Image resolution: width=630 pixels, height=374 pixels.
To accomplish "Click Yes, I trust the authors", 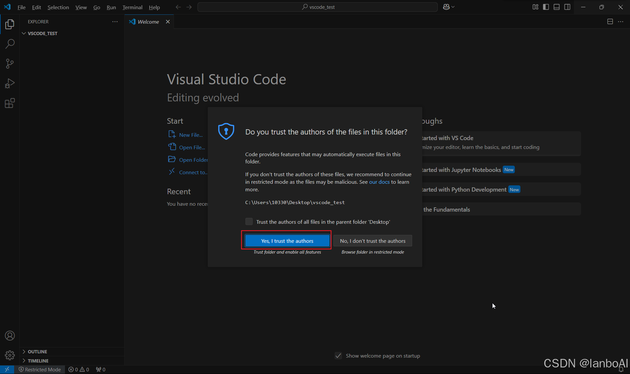I will point(287,241).
